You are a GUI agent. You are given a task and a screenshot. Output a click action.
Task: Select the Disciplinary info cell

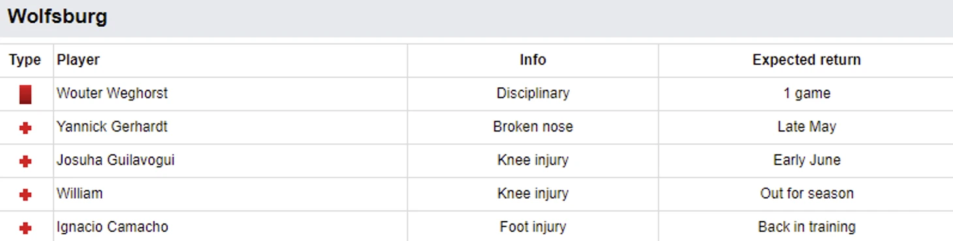(533, 93)
